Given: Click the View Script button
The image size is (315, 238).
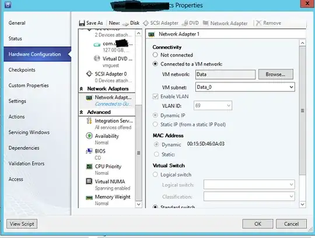Looking at the screenshot, I should (x=22, y=224).
